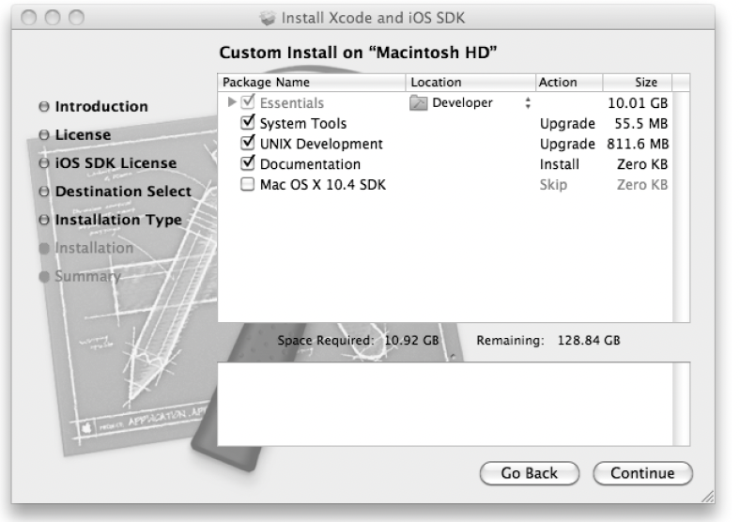
Task: Click the Developer folder icon
Action: 418,102
